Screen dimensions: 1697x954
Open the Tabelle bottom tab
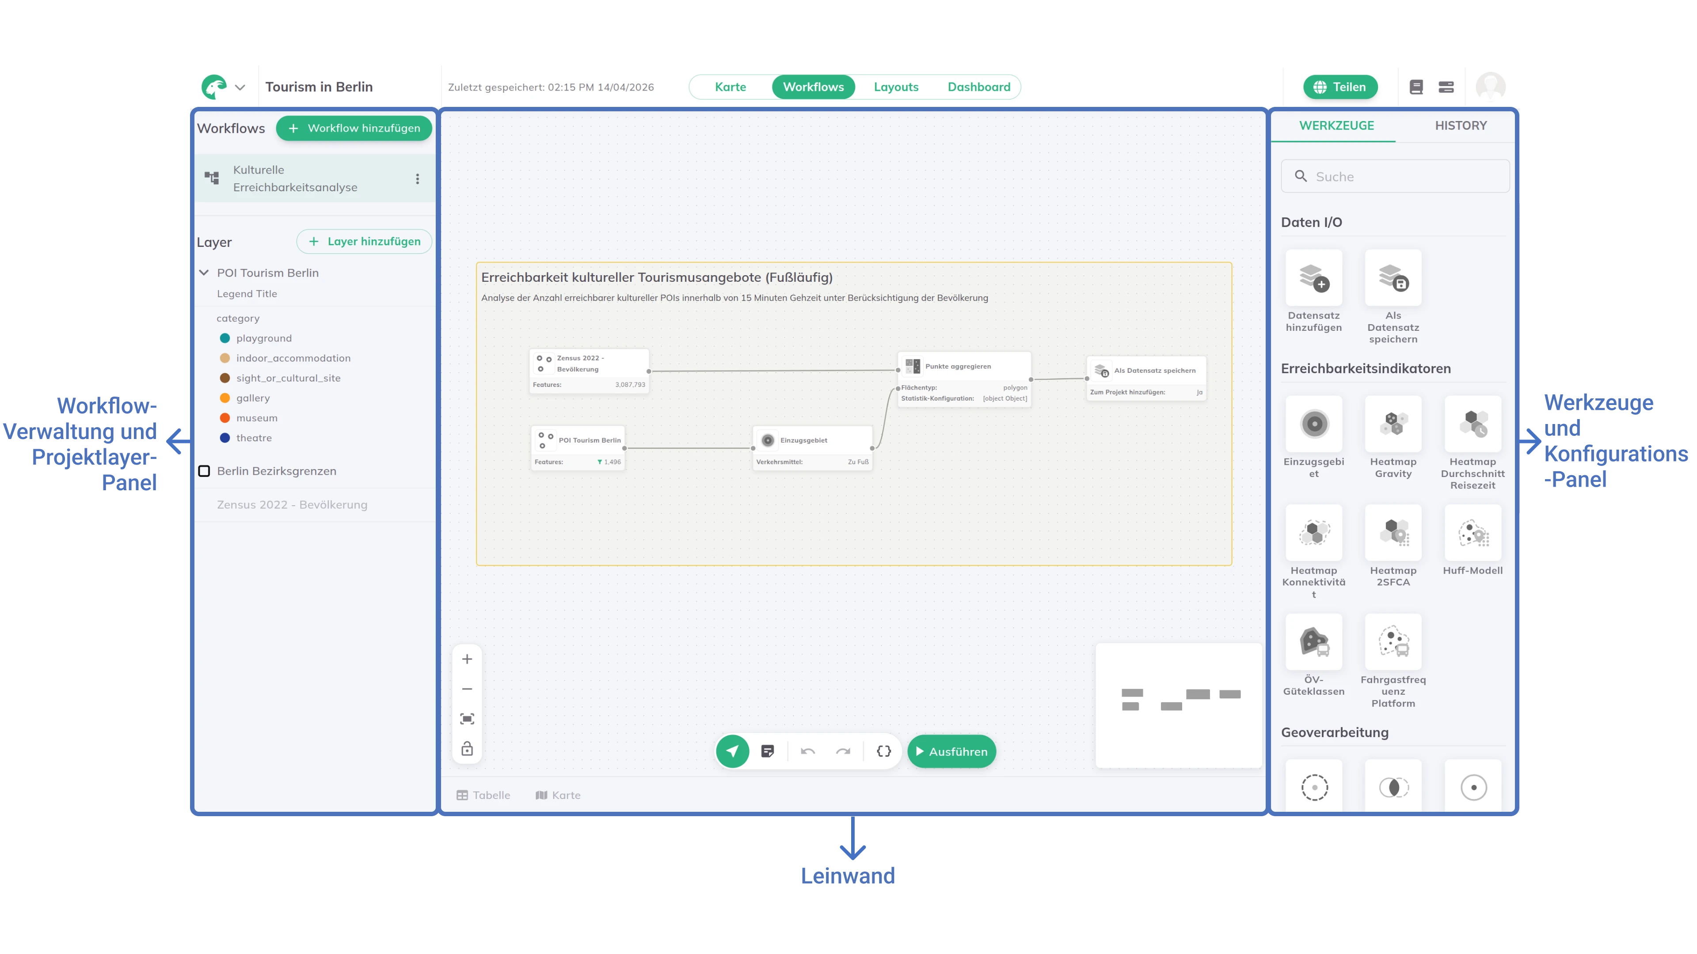point(483,795)
